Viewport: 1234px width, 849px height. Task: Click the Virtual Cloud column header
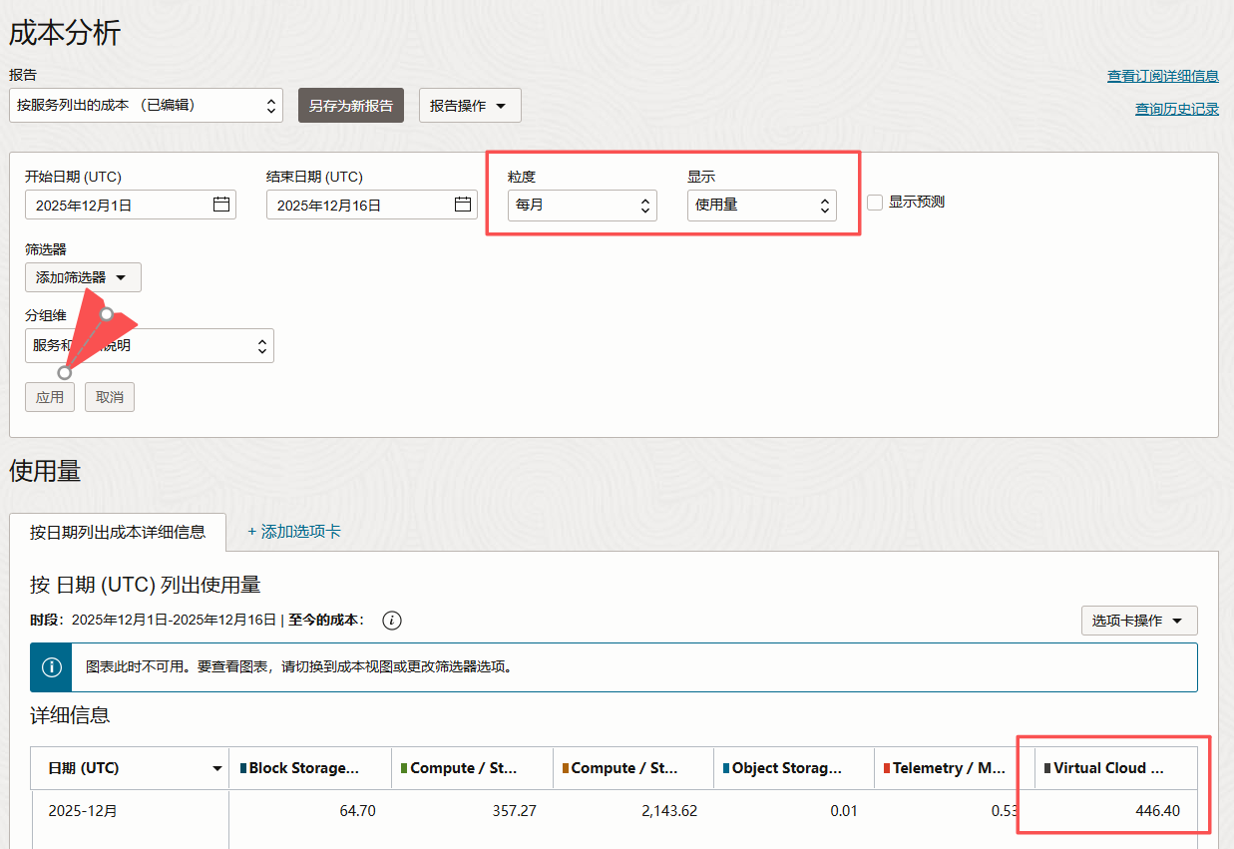[1108, 768]
